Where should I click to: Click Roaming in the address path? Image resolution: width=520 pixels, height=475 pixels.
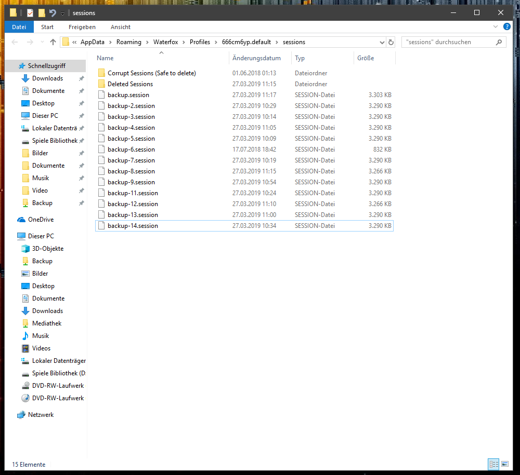click(x=128, y=42)
